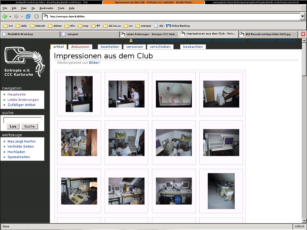Click the abmelden logout link
The image size is (307, 230).
pyautogui.click(x=286, y=40)
